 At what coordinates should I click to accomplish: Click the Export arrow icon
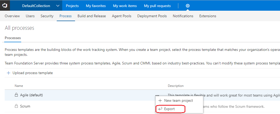pyautogui.click(x=160, y=109)
